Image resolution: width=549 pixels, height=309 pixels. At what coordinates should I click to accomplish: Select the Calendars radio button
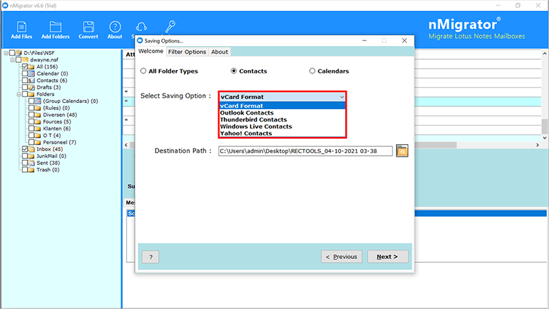pyautogui.click(x=312, y=71)
